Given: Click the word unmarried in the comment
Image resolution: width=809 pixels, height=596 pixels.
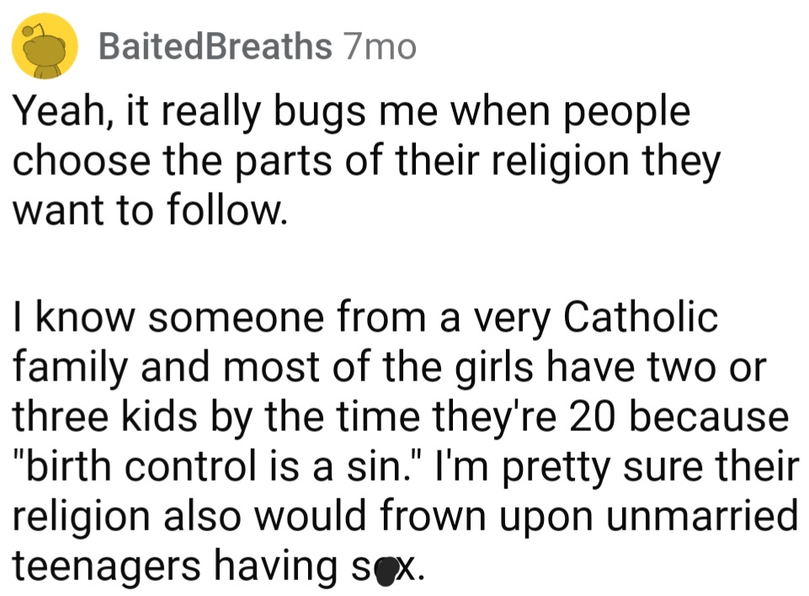Looking at the screenshot, I should [x=702, y=515].
